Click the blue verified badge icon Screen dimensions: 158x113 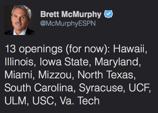(108, 14)
